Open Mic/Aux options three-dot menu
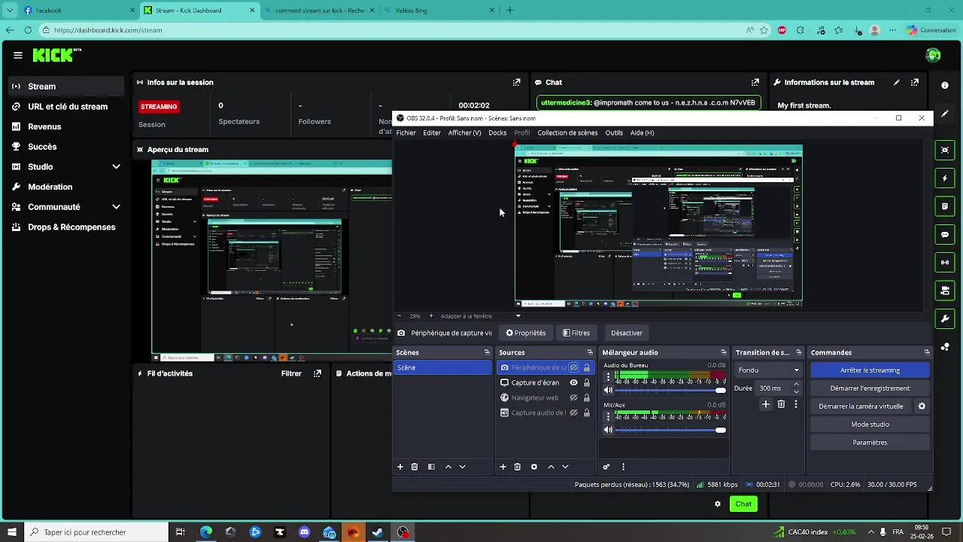The height and width of the screenshot is (542, 963). pos(608,416)
